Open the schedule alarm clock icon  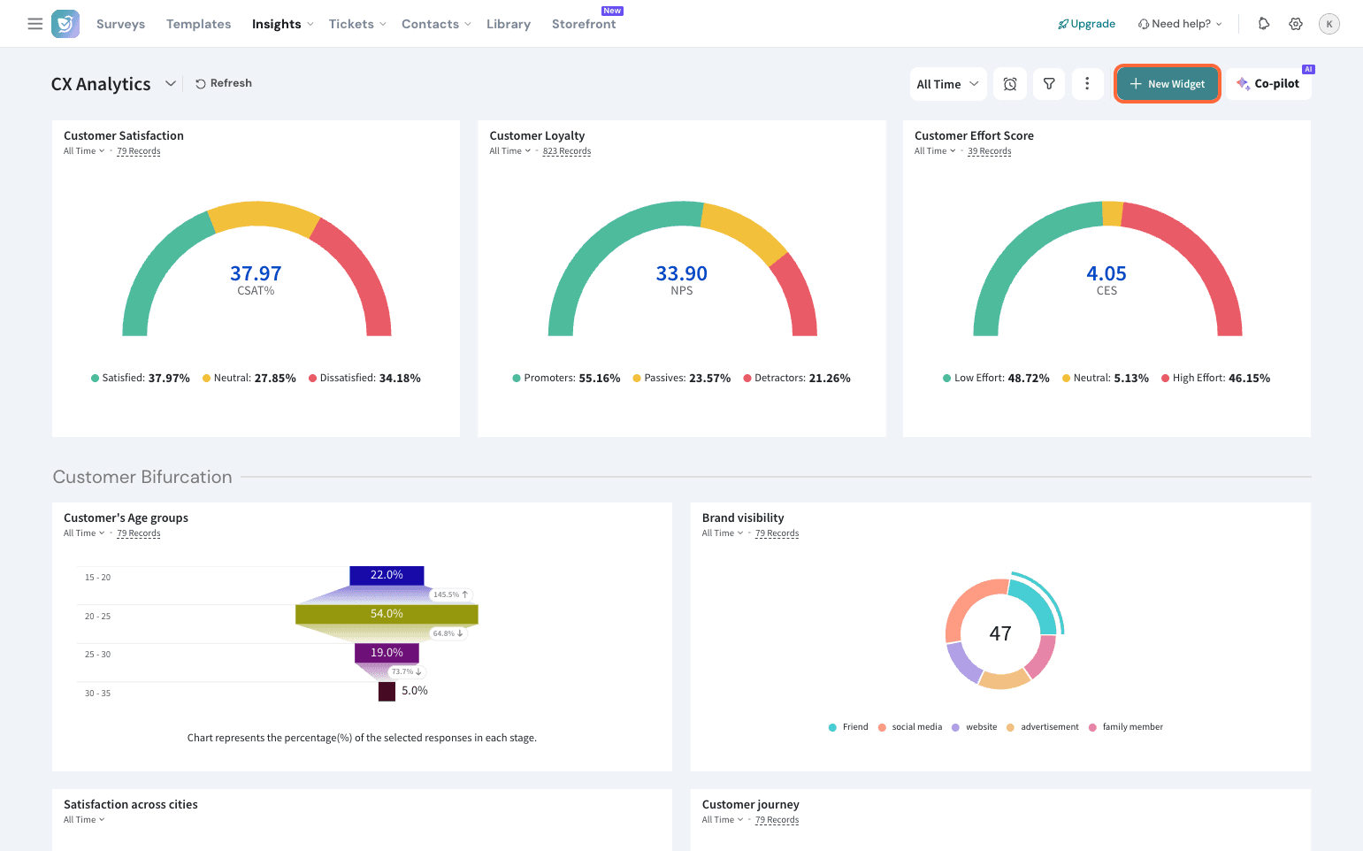[x=1010, y=84]
